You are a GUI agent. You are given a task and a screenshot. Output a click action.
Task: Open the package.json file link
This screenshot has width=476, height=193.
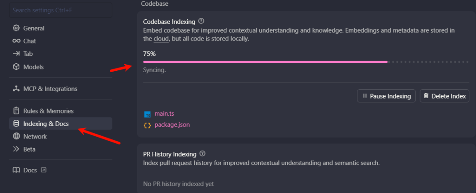pos(172,125)
